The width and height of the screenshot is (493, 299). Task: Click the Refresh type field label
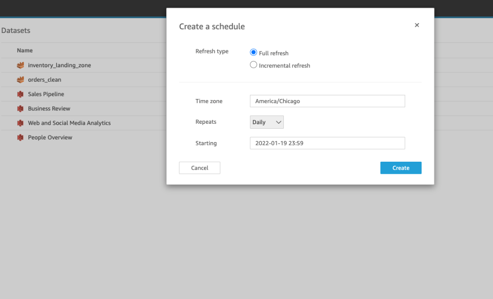[x=212, y=51]
